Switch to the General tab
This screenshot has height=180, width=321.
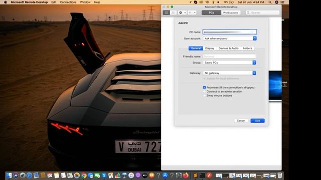pos(196,48)
